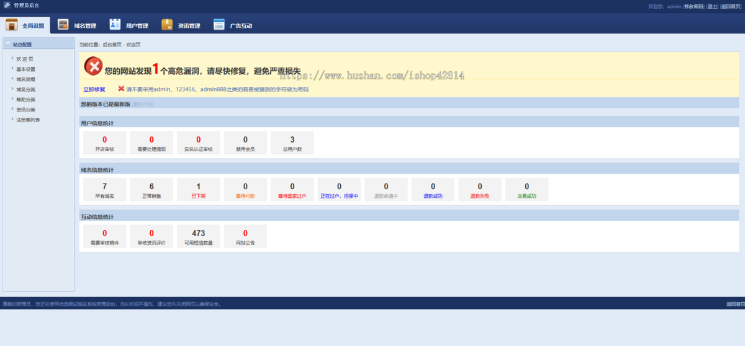
Task: Click the 用户信息统计 section header
Action: [409, 123]
